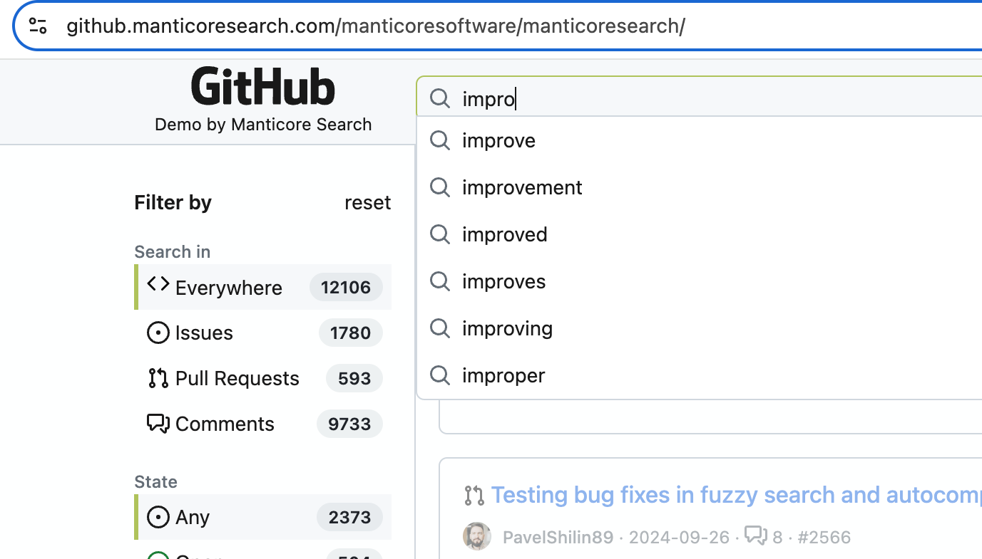Click the reset link to clear filters
The width and height of the screenshot is (982, 559).
(367, 202)
